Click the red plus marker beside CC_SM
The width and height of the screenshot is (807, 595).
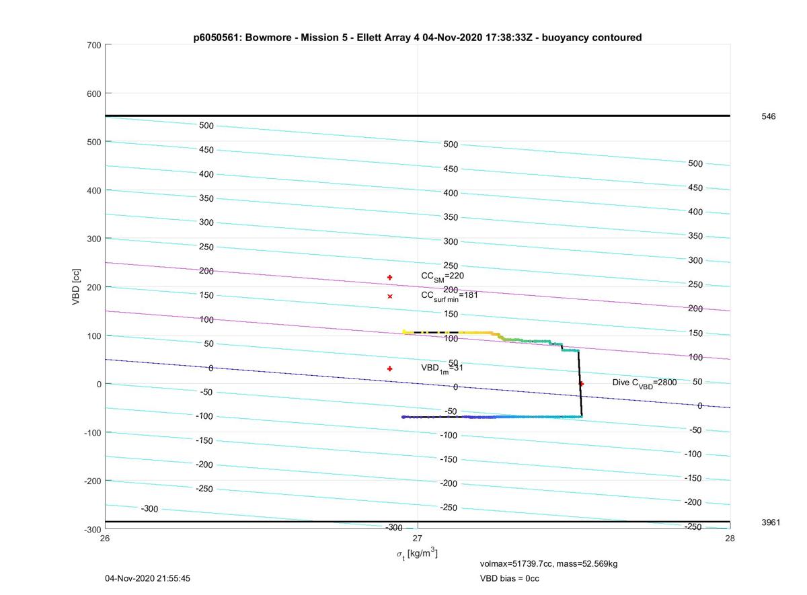coord(390,278)
